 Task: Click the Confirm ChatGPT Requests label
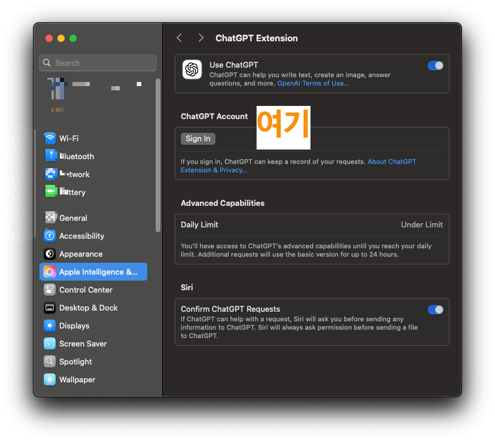click(230, 309)
